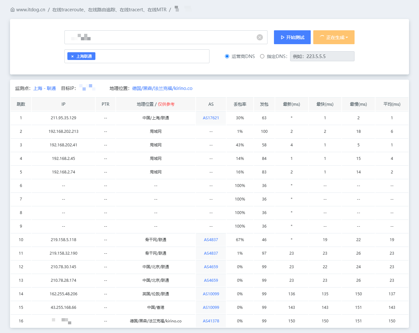419x333 pixels.
Task: Click the home icon in the breadcrumb
Action: coord(13,10)
